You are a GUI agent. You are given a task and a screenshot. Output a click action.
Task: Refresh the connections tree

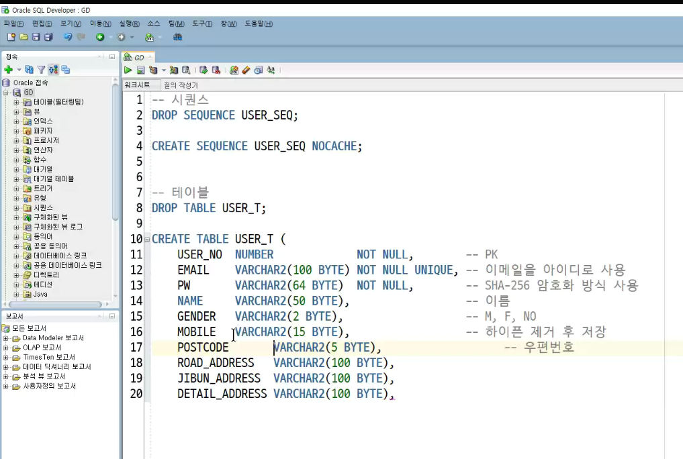[x=29, y=69]
